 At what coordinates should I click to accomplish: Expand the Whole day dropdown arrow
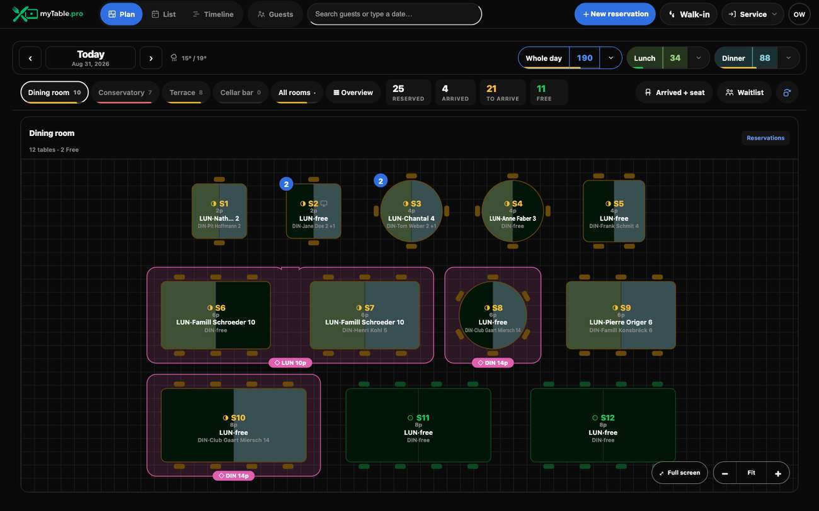(610, 58)
